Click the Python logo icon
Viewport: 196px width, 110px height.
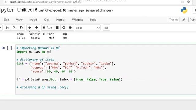click(x=184, y=10)
